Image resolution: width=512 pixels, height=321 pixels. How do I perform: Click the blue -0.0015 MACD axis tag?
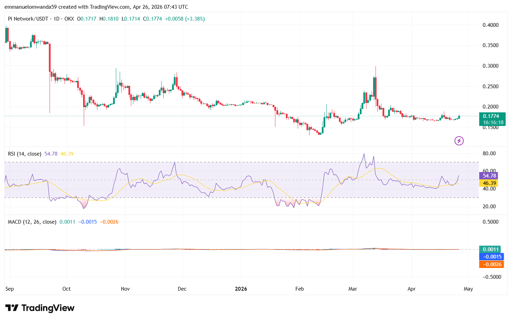tap(491, 257)
